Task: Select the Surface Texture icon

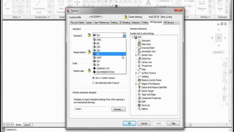Action: point(139,73)
